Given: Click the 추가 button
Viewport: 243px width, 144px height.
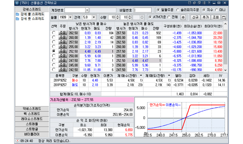Looking at the screenshot, I should coord(206,18).
